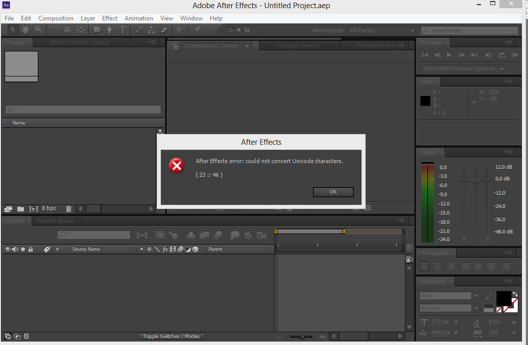Select the Hand tool
The width and height of the screenshot is (528, 345).
click(x=26, y=30)
